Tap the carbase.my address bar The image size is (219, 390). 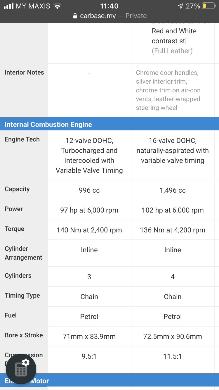109,16
